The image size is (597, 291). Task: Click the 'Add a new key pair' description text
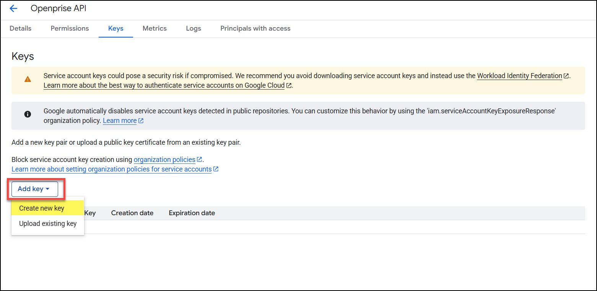click(126, 142)
